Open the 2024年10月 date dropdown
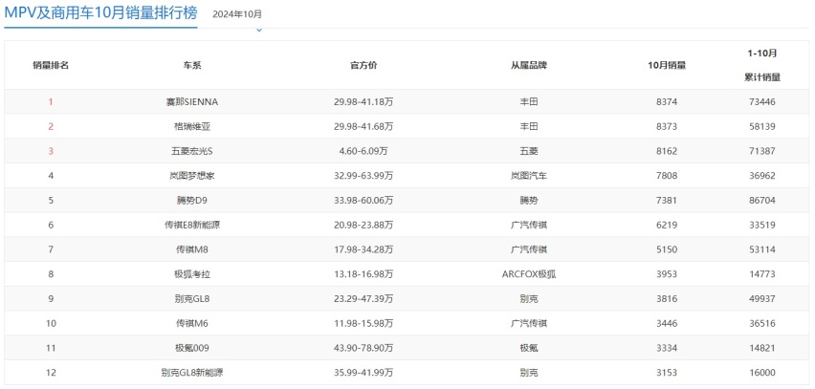815x389 pixels. pos(237,14)
